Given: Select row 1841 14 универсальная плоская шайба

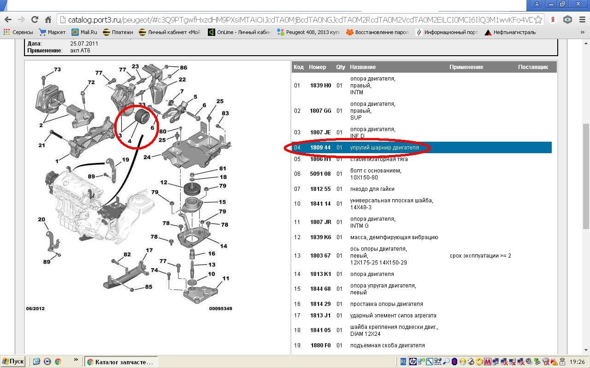Looking at the screenshot, I should point(422,204).
